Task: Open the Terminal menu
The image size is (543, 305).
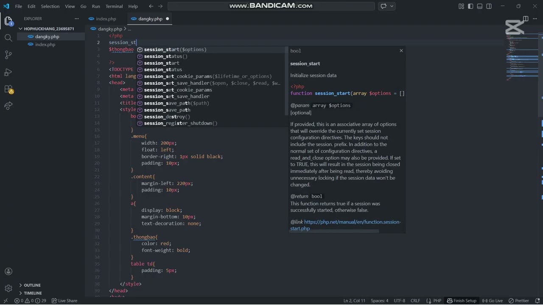Action: [x=114, y=6]
